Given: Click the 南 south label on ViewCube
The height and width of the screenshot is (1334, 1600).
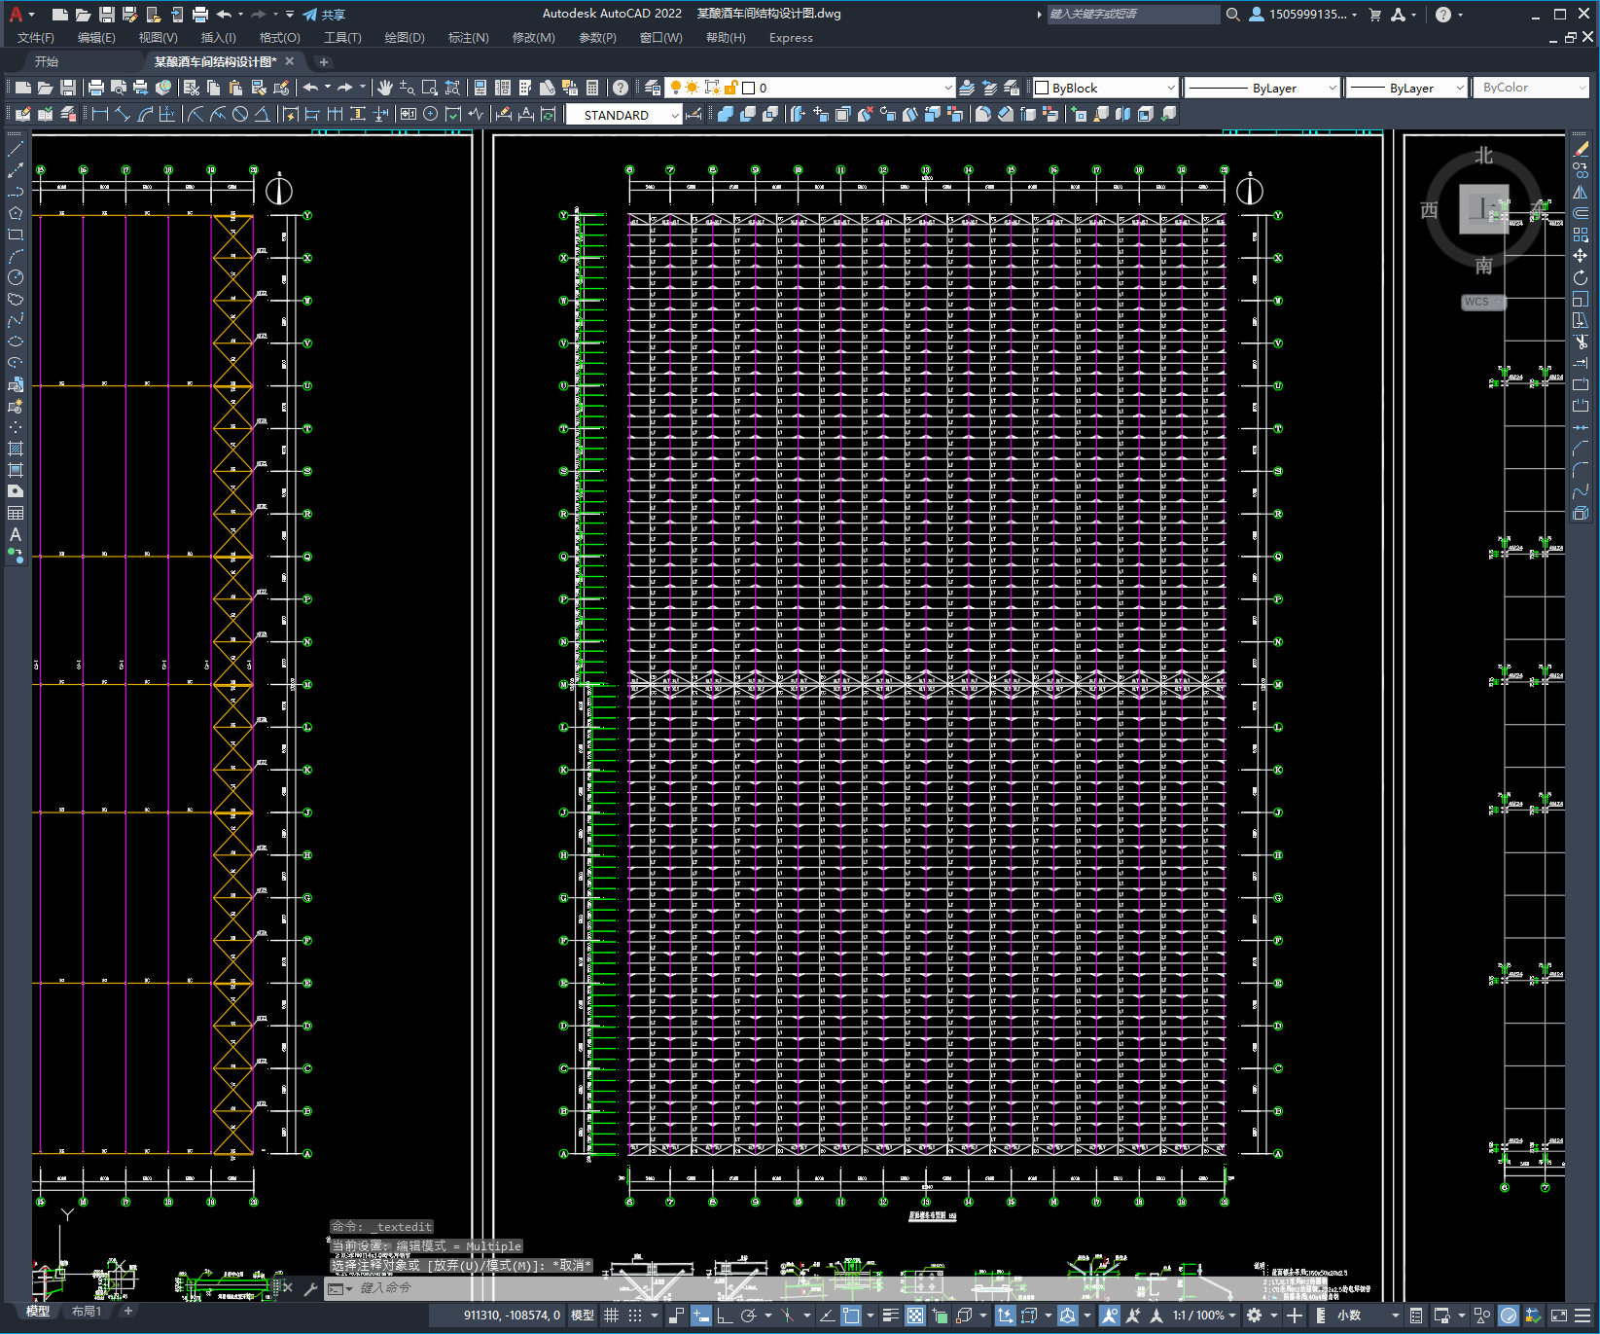Looking at the screenshot, I should point(1483,266).
